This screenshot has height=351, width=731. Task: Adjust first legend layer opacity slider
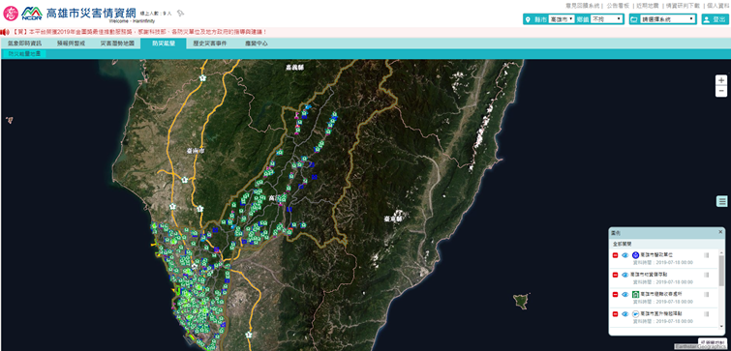[706, 255]
